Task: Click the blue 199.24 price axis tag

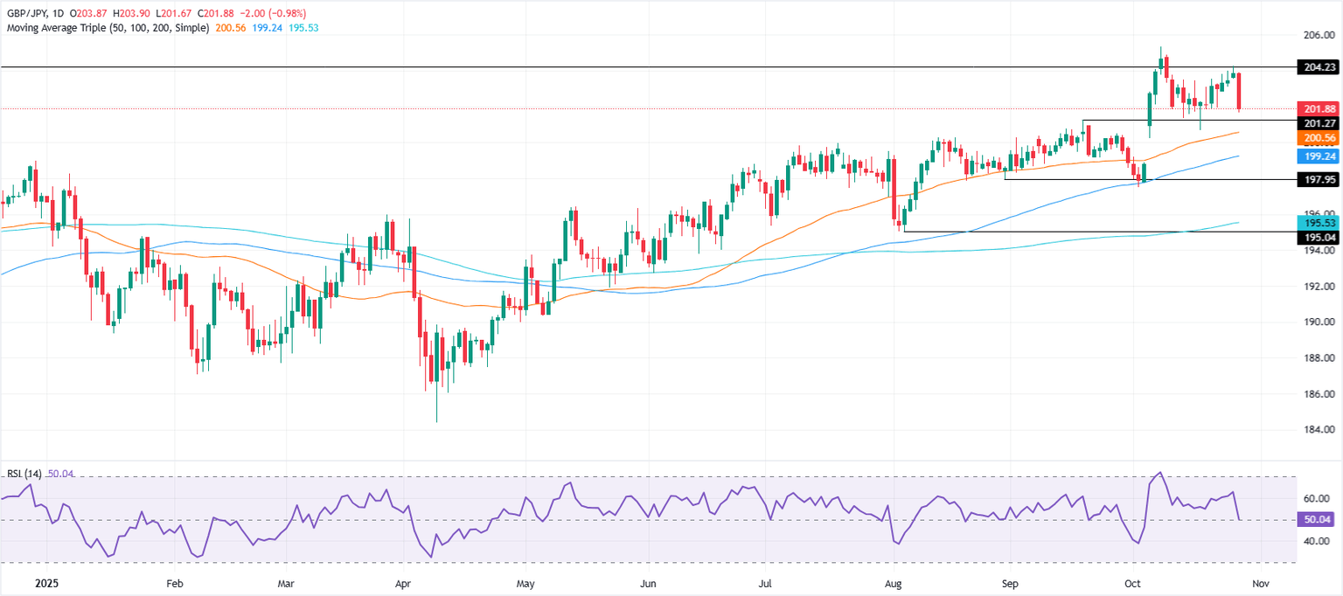Action: tap(1316, 156)
